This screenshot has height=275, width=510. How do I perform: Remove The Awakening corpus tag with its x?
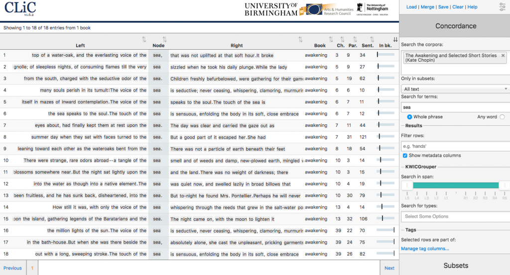click(503, 56)
